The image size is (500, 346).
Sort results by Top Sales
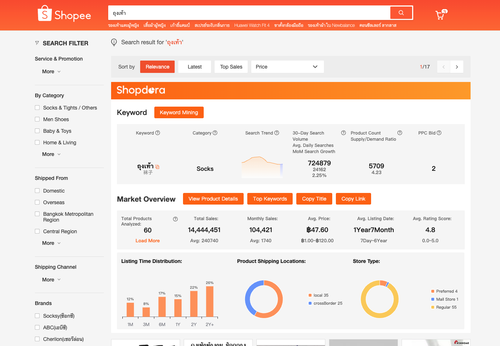231,67
